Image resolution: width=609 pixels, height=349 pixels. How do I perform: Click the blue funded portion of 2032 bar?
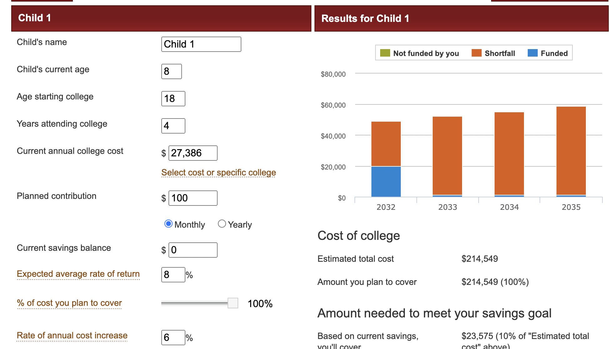tap(386, 182)
